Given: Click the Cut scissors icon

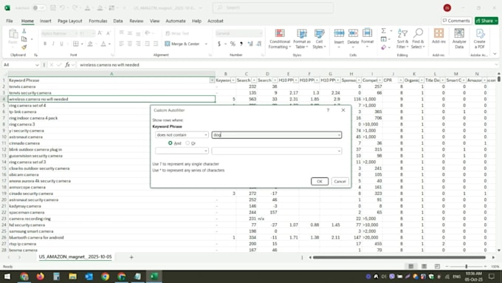Looking at the screenshot, I should [24, 31].
